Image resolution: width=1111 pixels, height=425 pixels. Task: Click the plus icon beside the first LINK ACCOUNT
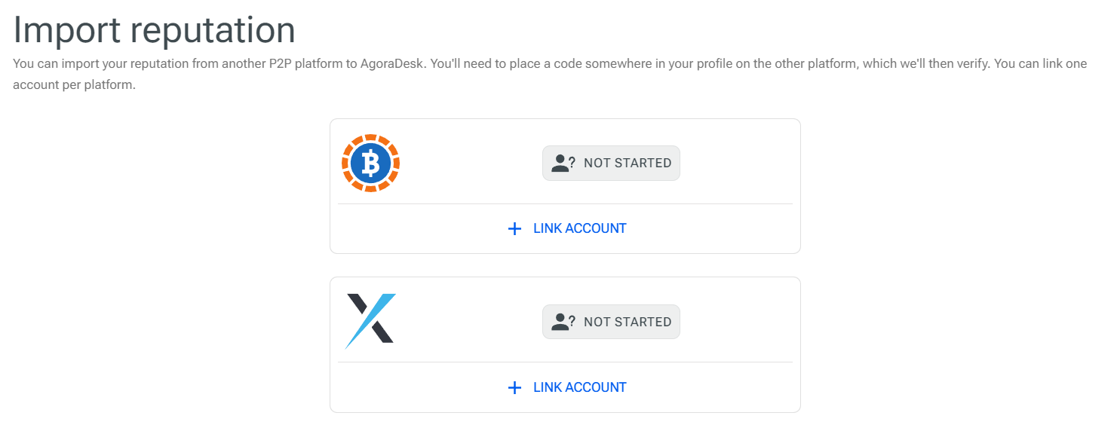pyautogui.click(x=514, y=228)
